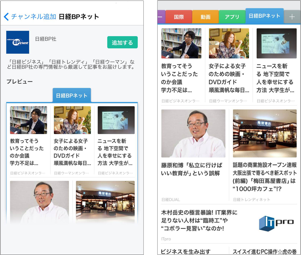The image size is (301, 255).
Task: Tap the 日経トレンディネット source label
Action: coord(251,200)
